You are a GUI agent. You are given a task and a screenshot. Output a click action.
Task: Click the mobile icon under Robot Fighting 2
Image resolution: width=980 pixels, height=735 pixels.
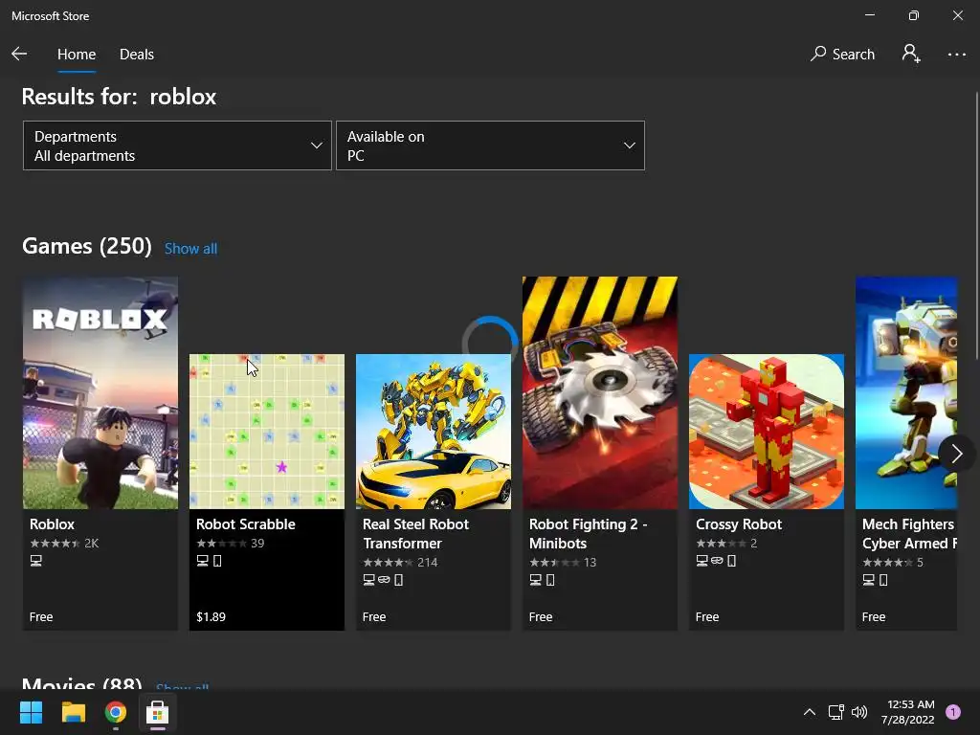point(550,580)
